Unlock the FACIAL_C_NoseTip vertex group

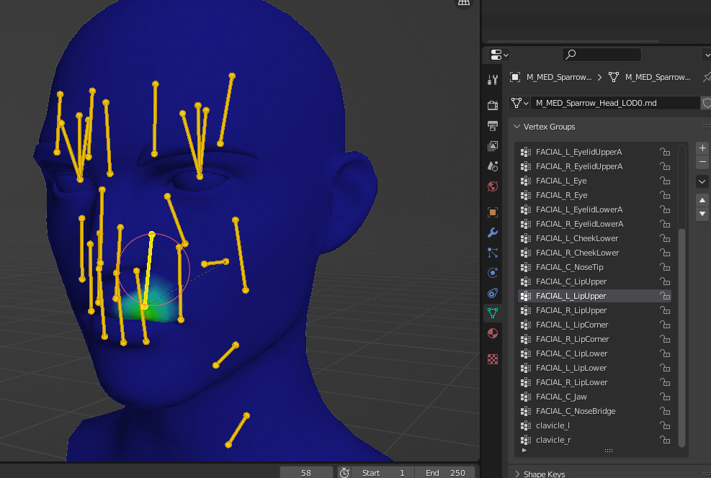[x=665, y=267]
